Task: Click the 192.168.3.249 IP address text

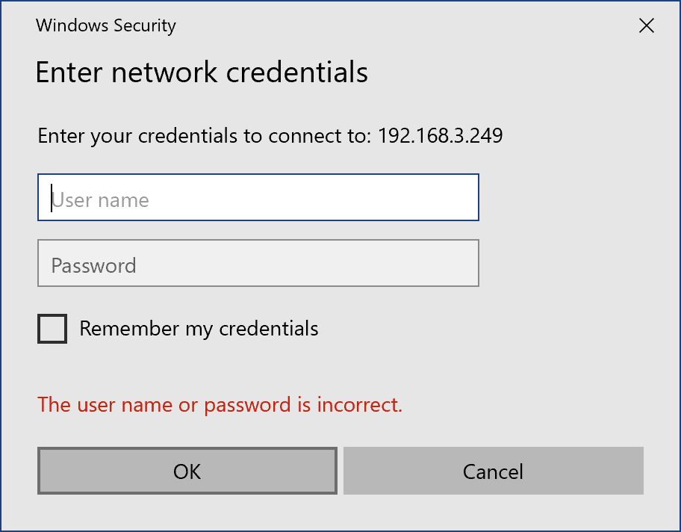Action: pos(440,136)
